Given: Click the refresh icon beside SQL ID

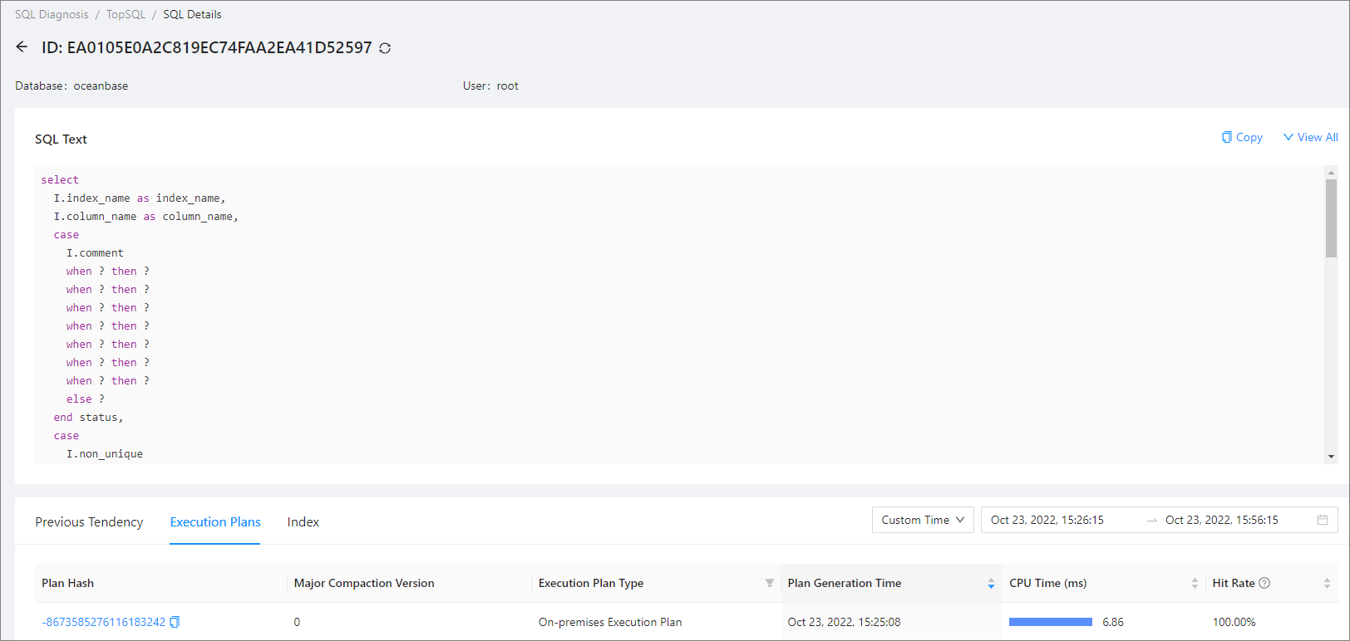Looking at the screenshot, I should [385, 48].
